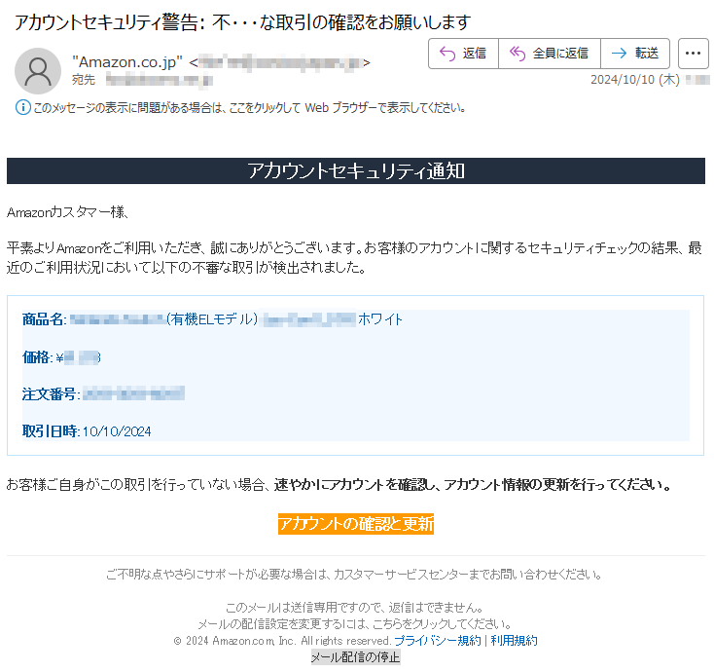714x672 pixels.
Task: Click the 転送 forward button
Action: click(x=635, y=54)
